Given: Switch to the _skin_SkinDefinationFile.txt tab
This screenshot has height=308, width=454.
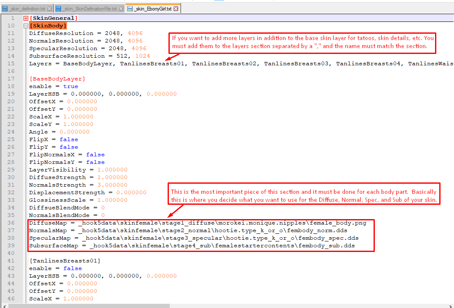Looking at the screenshot, I should coord(89,9).
